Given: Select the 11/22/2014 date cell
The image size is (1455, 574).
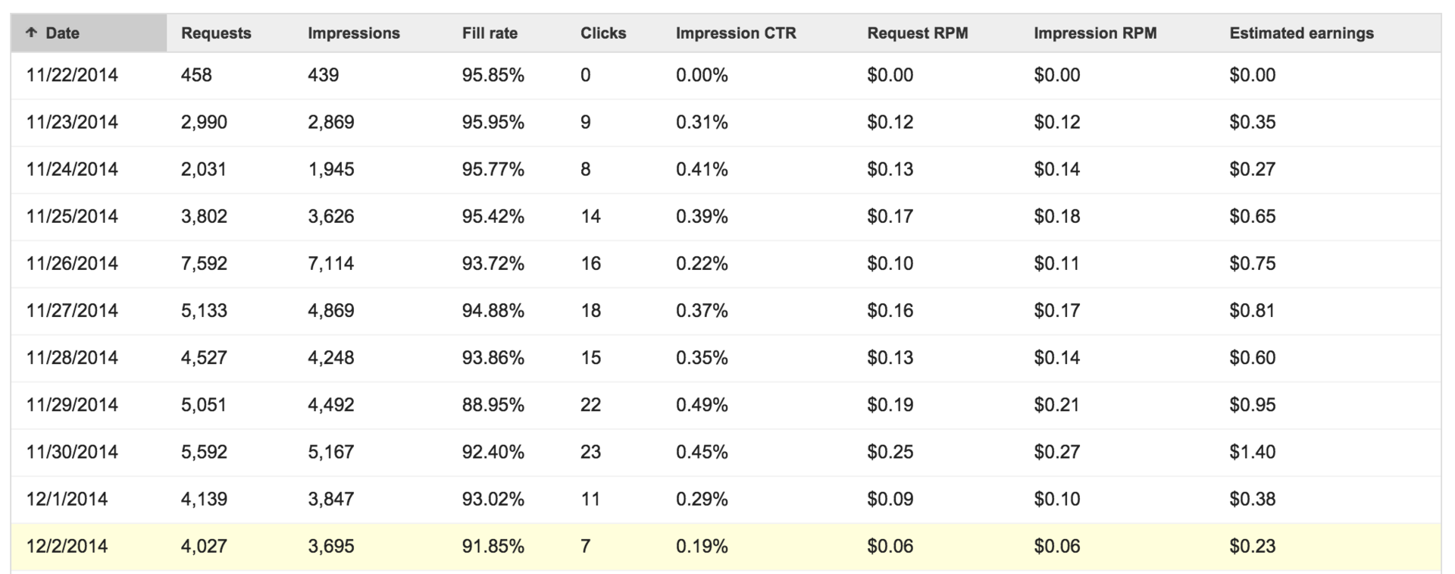Looking at the screenshot, I should 72,75.
